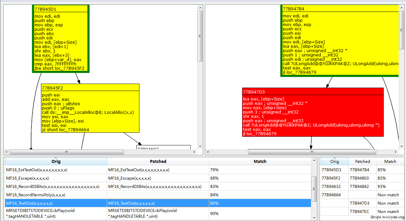
Task: Sort function list by Orig column header
Action: (56, 161)
